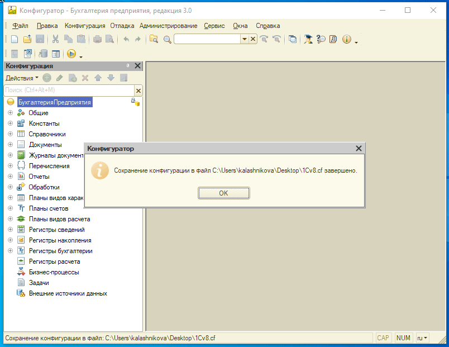This screenshot has height=347, width=449.
Task: Select the Бизнес-процессы tree item
Action: (x=54, y=272)
